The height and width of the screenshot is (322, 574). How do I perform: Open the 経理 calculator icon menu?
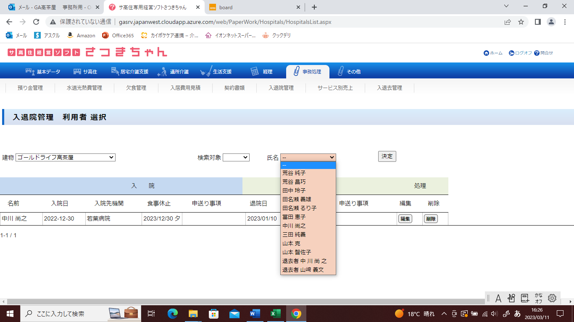(255, 72)
